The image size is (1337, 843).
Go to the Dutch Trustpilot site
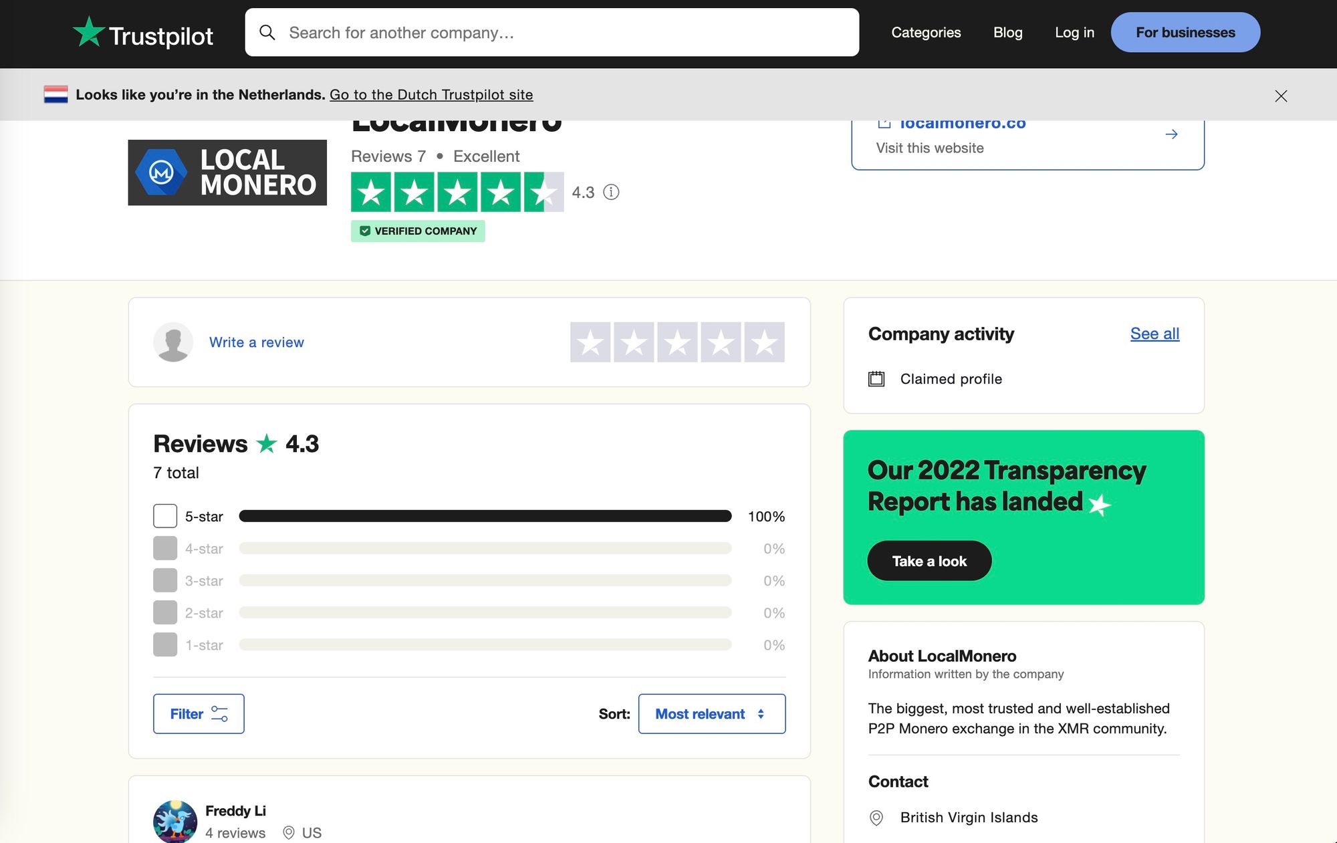[x=431, y=94]
